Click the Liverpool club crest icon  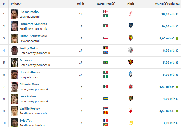130,14
